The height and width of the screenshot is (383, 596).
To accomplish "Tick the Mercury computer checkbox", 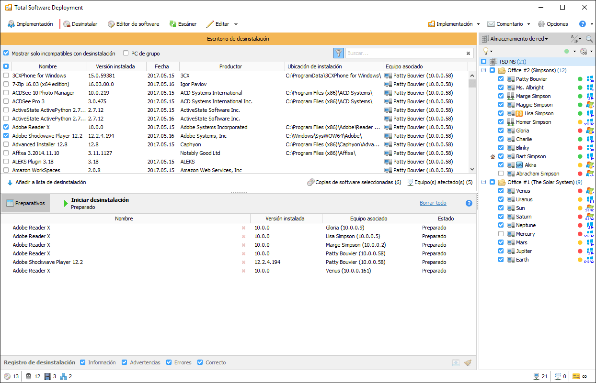I will coord(501,234).
